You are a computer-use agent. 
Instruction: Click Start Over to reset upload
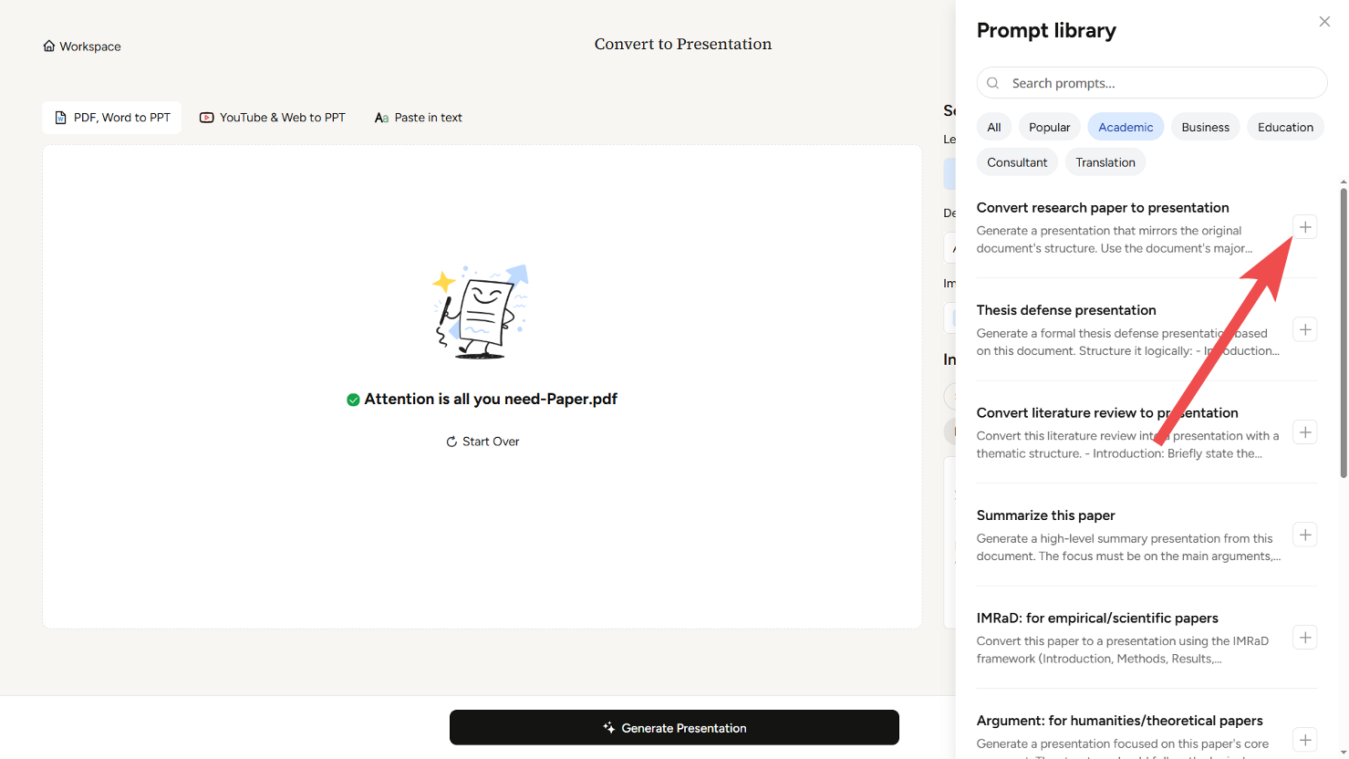pos(483,442)
